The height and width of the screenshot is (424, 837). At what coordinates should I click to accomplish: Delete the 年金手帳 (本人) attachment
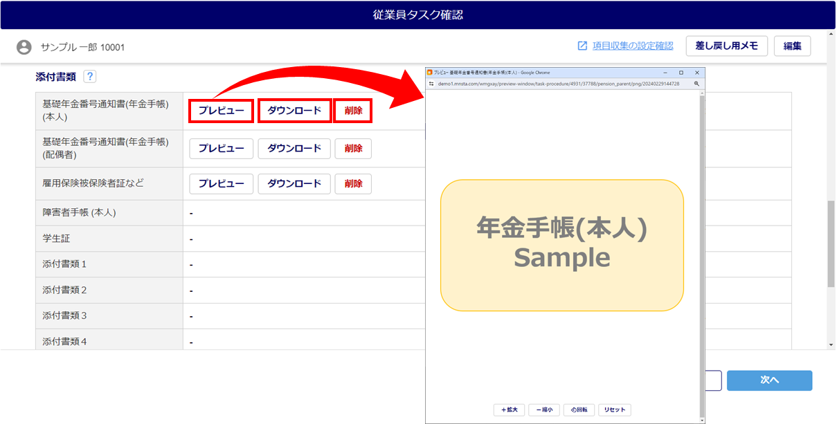click(353, 111)
